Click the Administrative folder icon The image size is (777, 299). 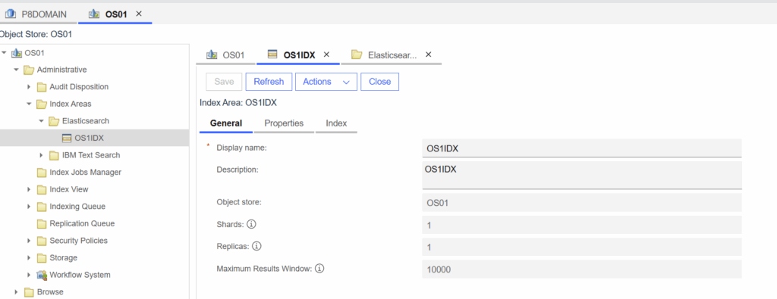[x=30, y=70]
